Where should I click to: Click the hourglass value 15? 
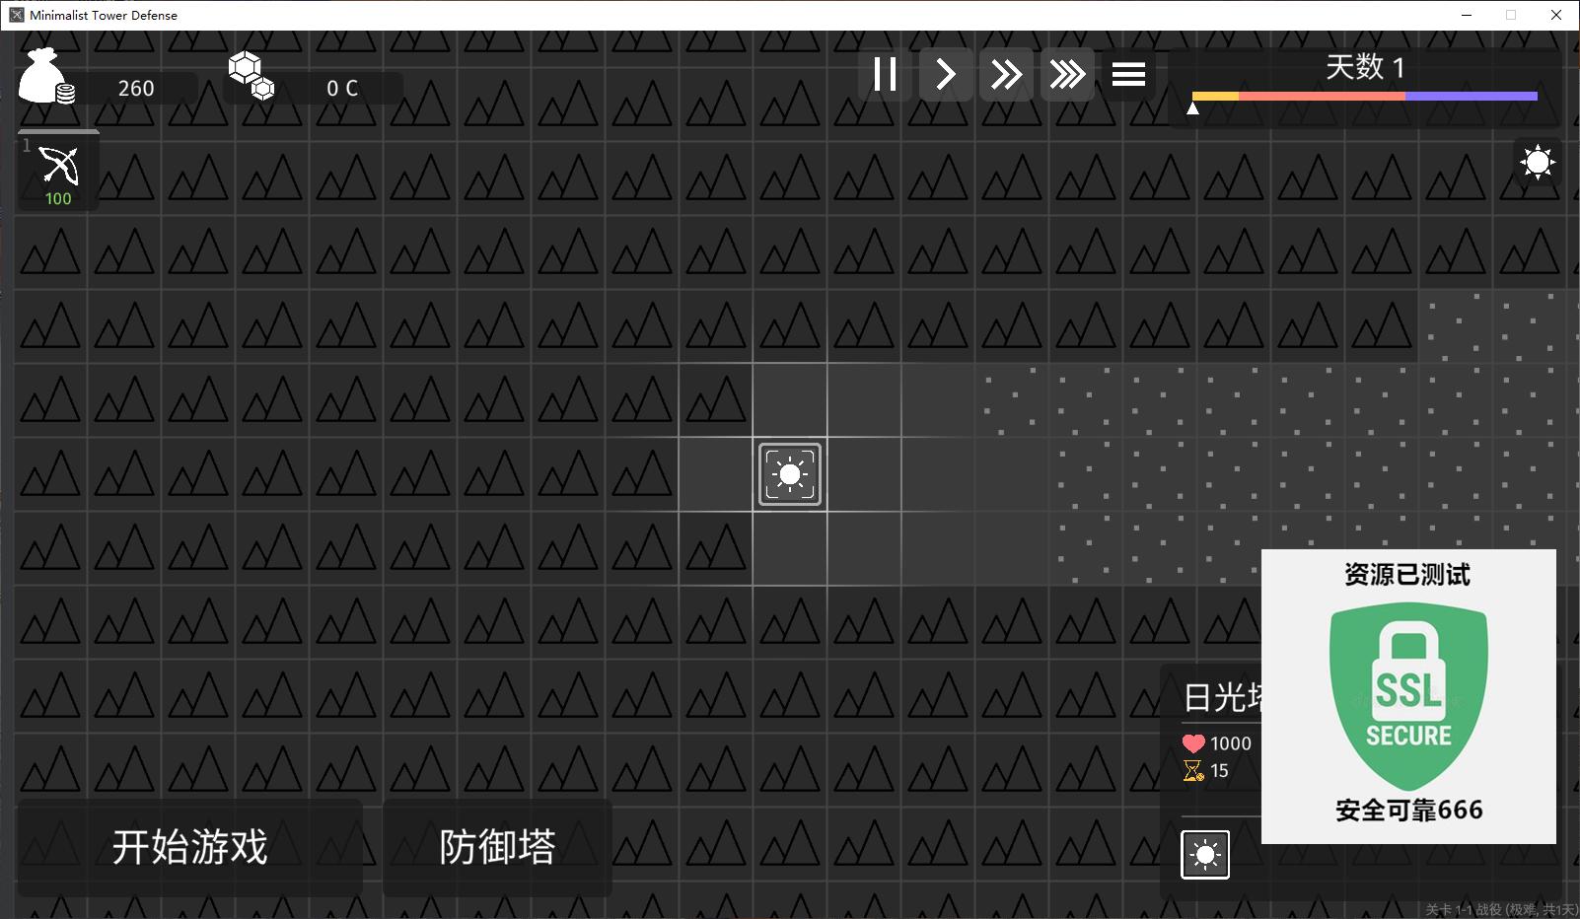[1219, 771]
